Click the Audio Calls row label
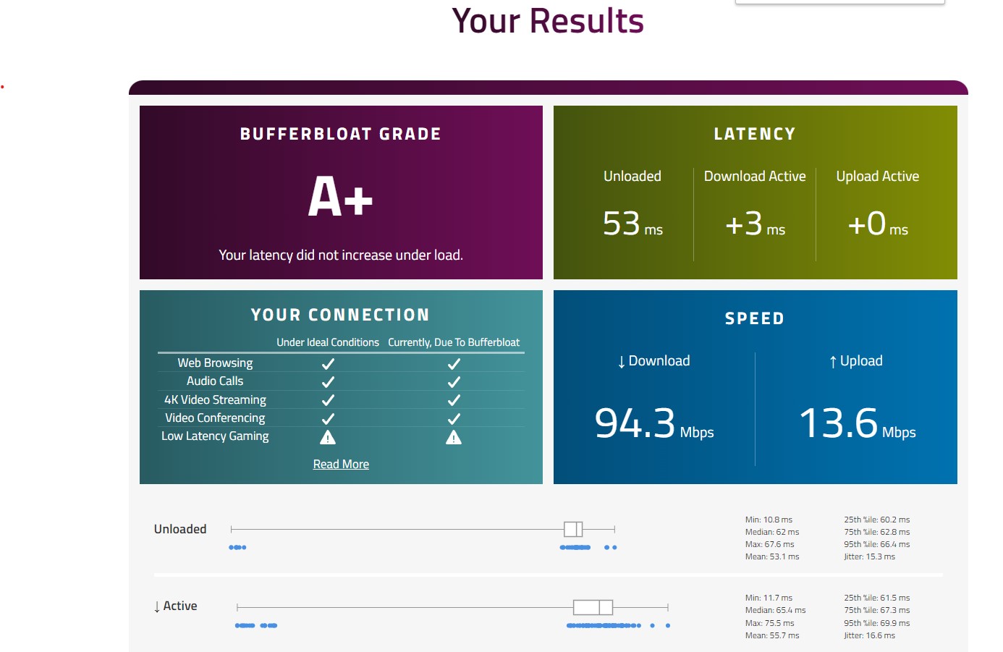1003x652 pixels. point(215,381)
